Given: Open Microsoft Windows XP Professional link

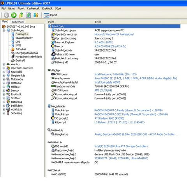Looking at the screenshot, I should pos(114,34).
